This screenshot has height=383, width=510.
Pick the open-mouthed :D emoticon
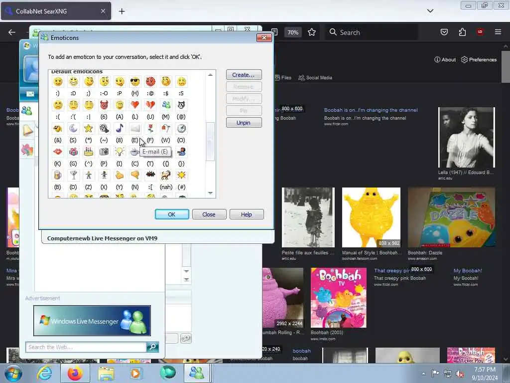point(74,81)
